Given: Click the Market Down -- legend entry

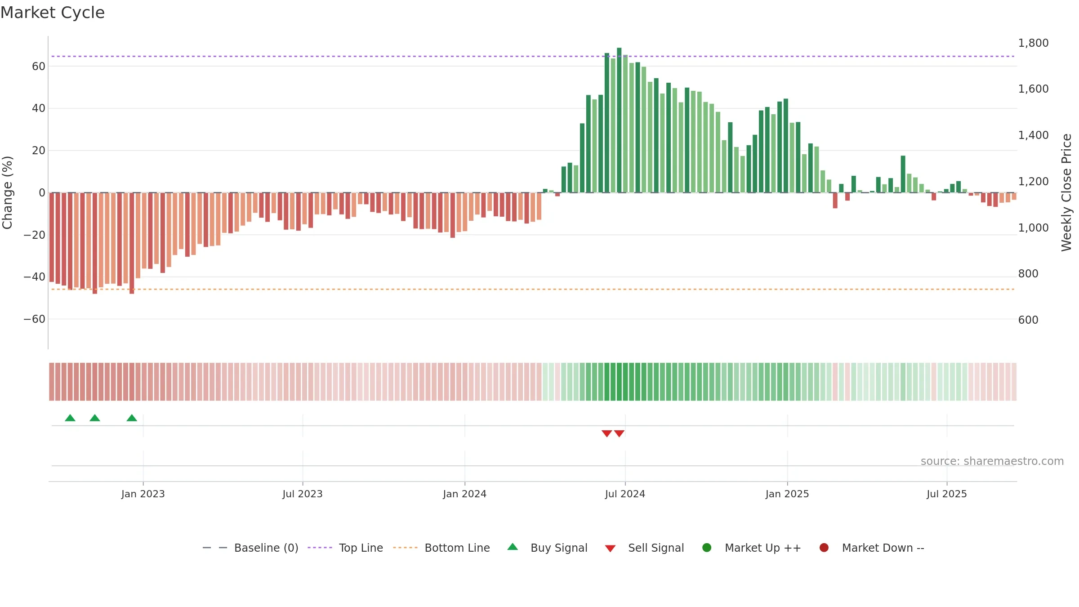Looking at the screenshot, I should click(872, 548).
